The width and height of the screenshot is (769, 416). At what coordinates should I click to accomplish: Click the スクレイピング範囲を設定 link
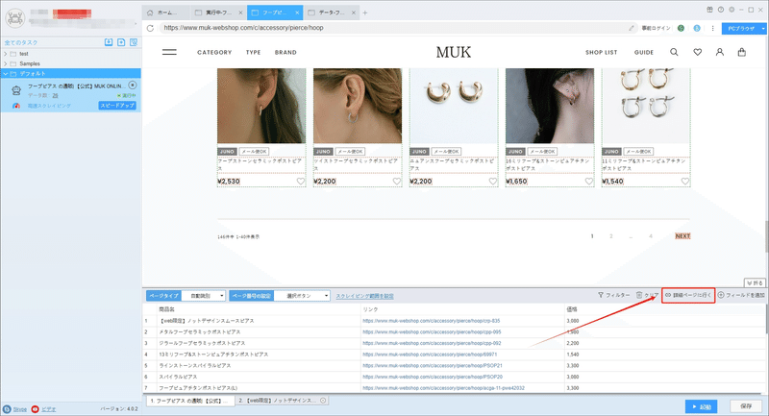(x=365, y=296)
